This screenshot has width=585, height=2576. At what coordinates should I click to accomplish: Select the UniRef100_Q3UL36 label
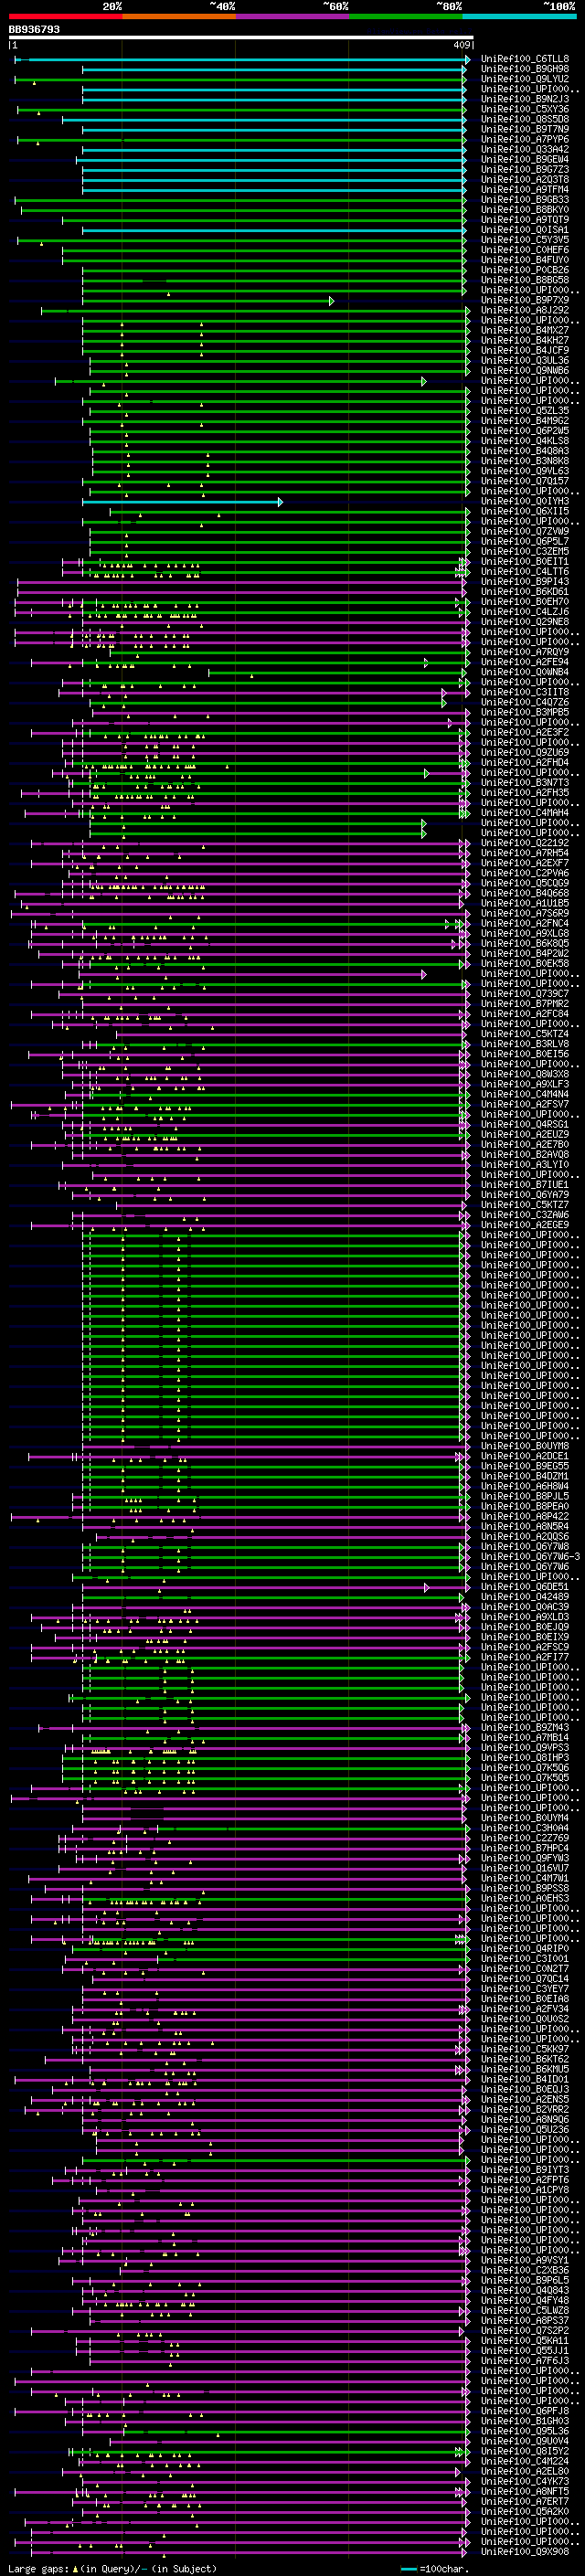pos(525,361)
